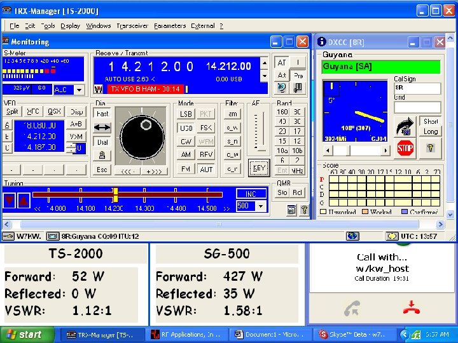The width and height of the screenshot is (458, 343).
Task: Click the A=B VFO button
Action: [x=76, y=124]
